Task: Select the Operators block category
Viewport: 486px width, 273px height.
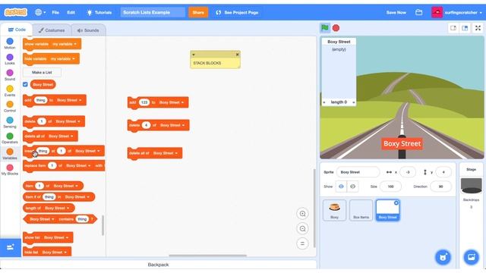Action: point(10,138)
